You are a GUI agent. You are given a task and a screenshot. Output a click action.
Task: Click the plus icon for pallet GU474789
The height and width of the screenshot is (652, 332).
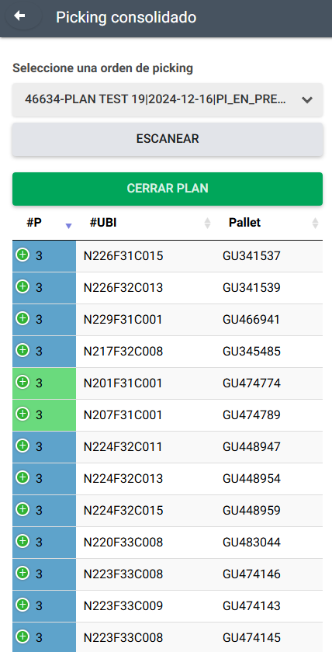22,414
